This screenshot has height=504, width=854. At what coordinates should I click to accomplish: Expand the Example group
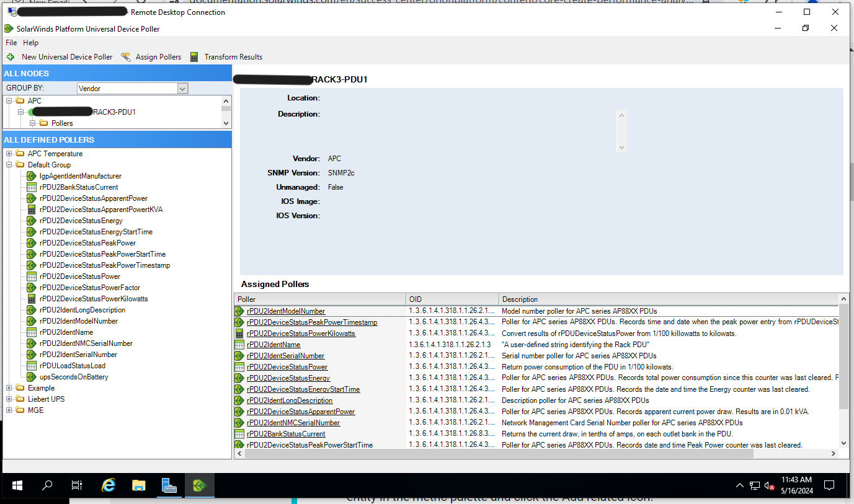(x=9, y=388)
